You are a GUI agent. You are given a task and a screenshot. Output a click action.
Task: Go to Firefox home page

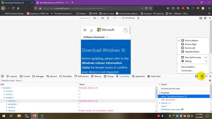[x=18, y=8]
